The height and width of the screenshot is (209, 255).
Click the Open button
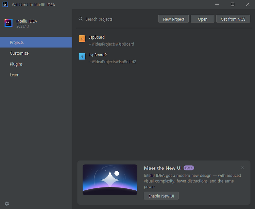coord(203,19)
